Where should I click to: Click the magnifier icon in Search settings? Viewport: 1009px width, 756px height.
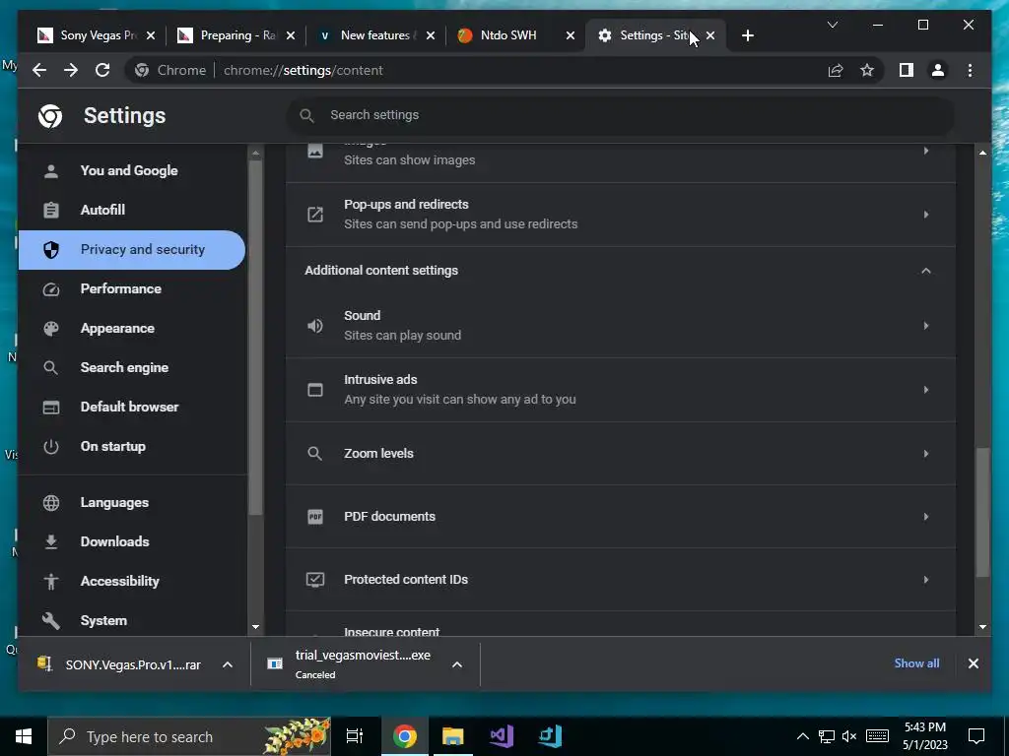307,116
